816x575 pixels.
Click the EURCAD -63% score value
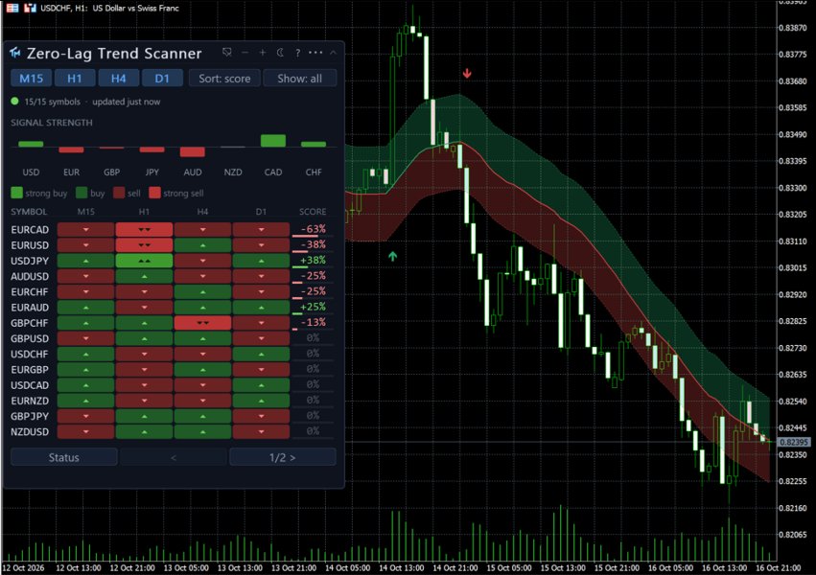[x=314, y=229]
